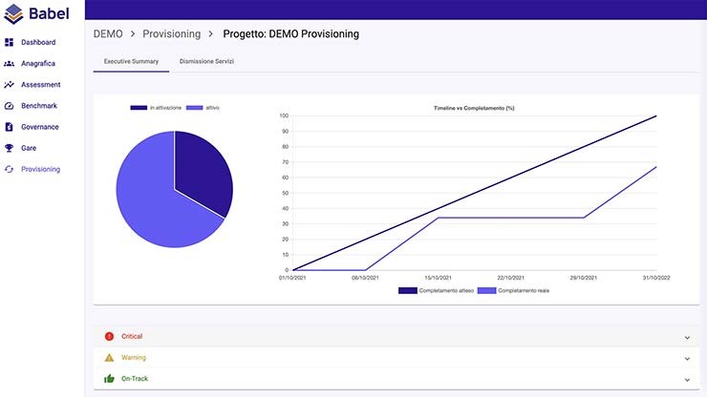
Task: Open Governance via its document icon
Action: point(9,127)
